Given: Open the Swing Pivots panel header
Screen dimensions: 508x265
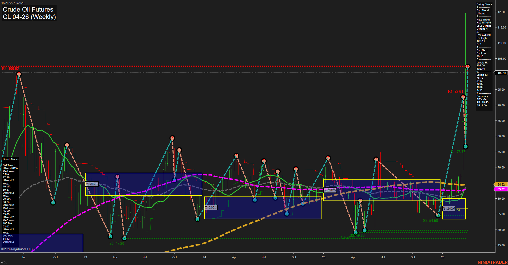Looking at the screenshot, I should coord(484,4).
